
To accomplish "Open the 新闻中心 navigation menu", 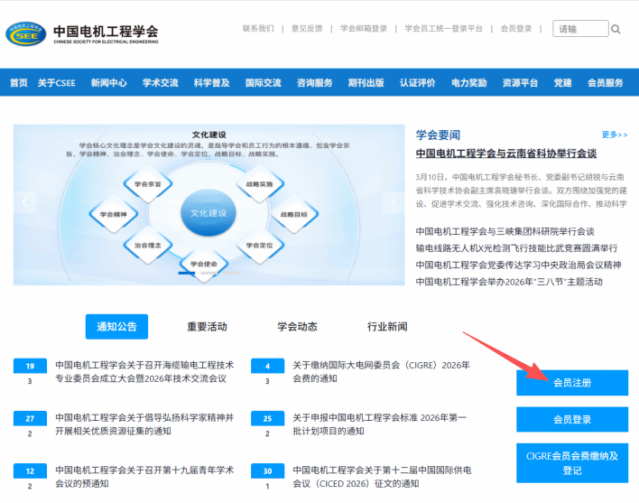I will pyautogui.click(x=108, y=82).
